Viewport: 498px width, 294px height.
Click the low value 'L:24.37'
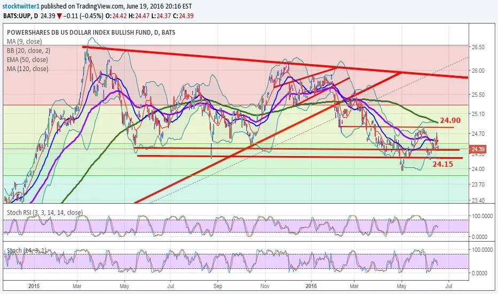161,16
